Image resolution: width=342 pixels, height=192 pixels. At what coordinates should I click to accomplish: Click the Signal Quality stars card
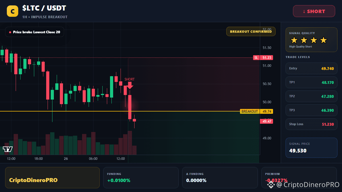pos(311,40)
